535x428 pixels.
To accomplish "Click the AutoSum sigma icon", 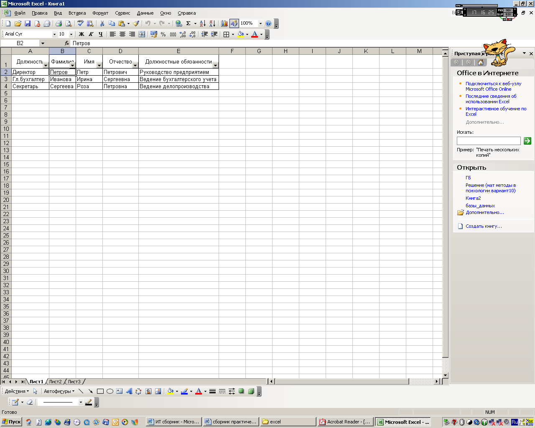I will (189, 23).
